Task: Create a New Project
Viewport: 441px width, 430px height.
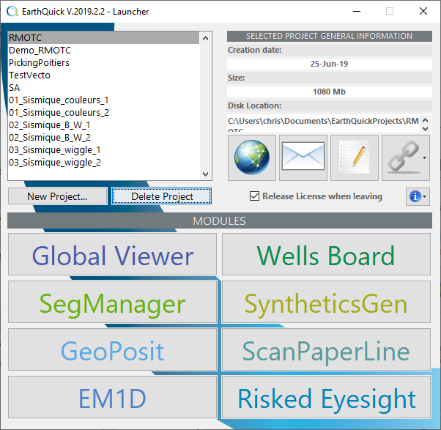Action: pyautogui.click(x=57, y=196)
